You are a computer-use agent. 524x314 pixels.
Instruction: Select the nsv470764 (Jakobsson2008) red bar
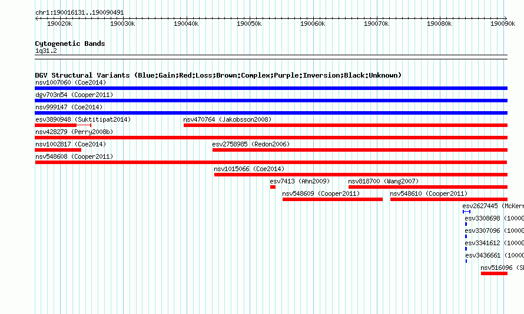[346, 125]
